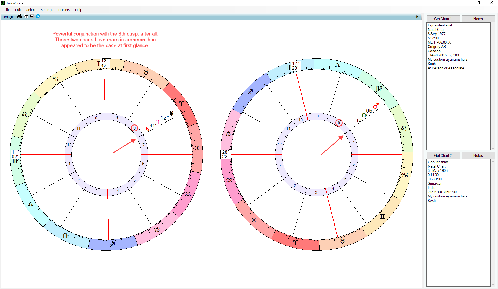The height and width of the screenshot is (289, 498).
Task: Click the 'Srinagar' line in chart 2
Action: pos(434,183)
